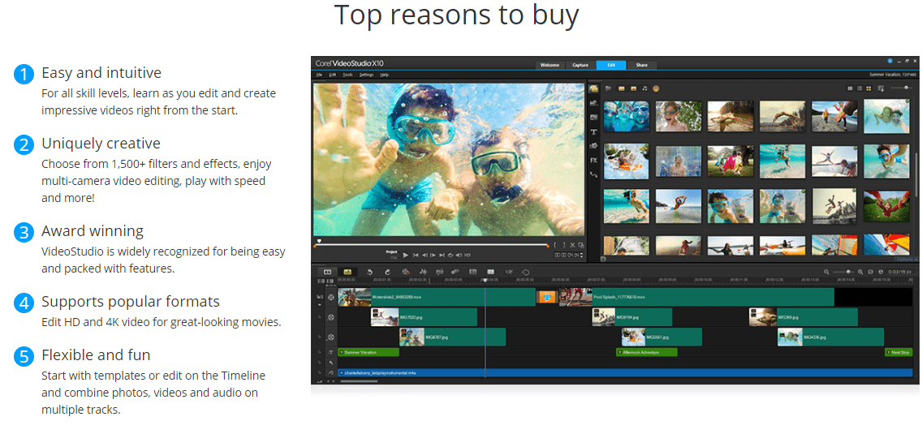Click the import media folder icon
This screenshot has width=922, height=434.
click(x=608, y=88)
